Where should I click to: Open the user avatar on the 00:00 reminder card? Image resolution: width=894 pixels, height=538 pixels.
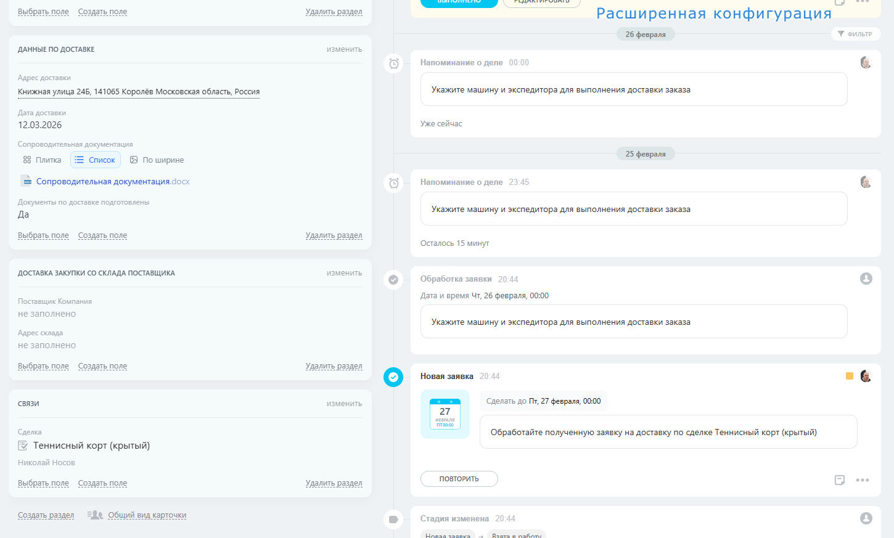click(866, 62)
